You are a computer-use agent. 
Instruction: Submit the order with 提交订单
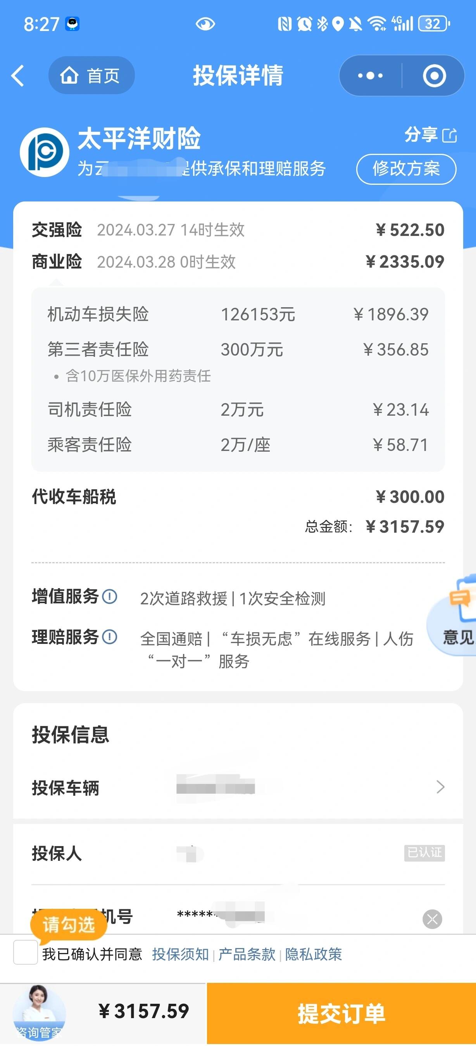coord(341,1013)
